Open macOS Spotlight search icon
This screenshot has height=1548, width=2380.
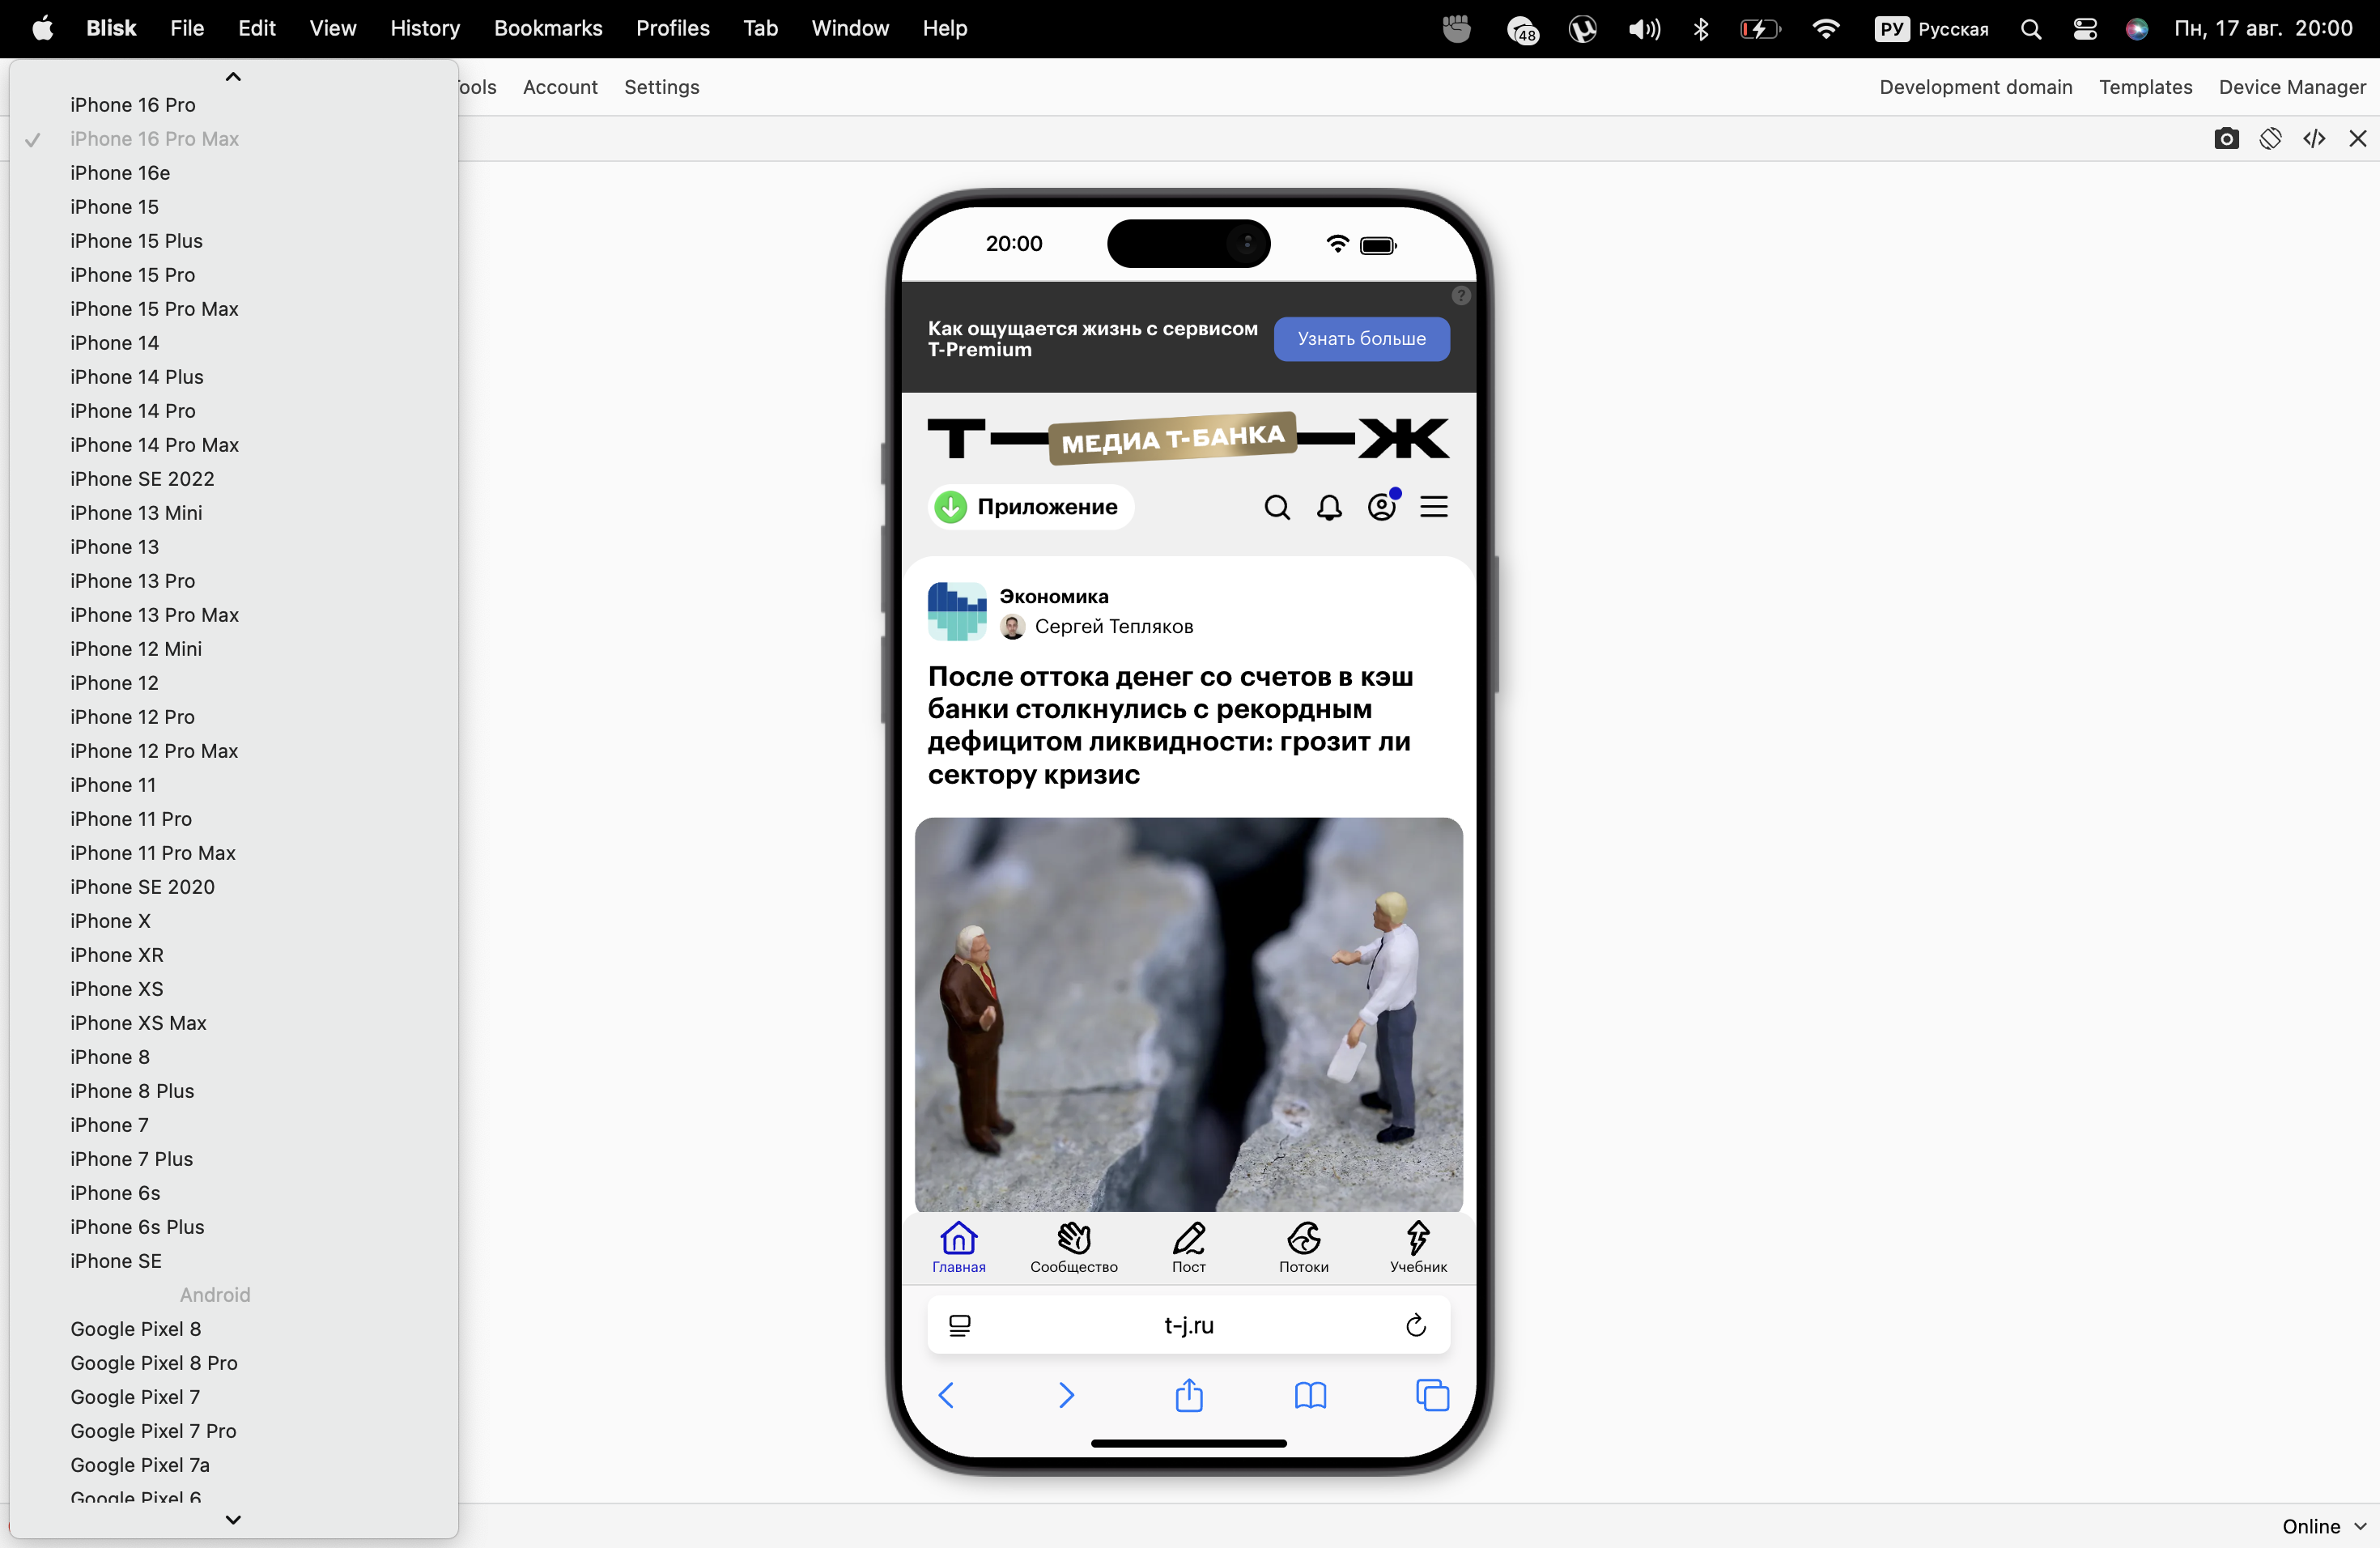pyautogui.click(x=2030, y=29)
